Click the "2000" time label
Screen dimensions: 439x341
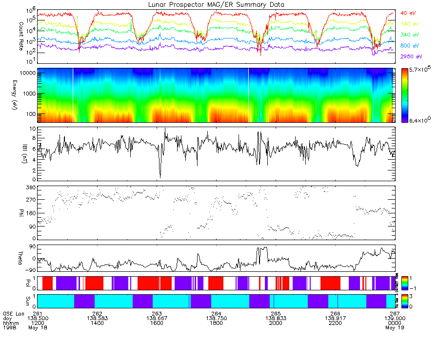click(276, 323)
